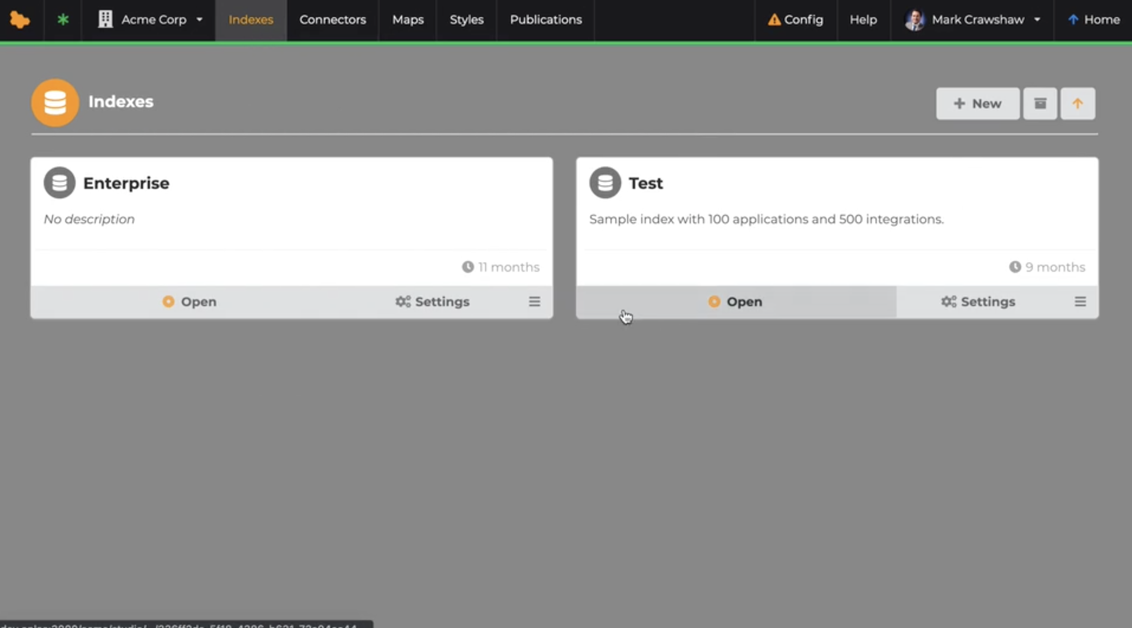Expand the Mark Crawshaw user menu arrow
1132x628 pixels.
click(x=1037, y=20)
